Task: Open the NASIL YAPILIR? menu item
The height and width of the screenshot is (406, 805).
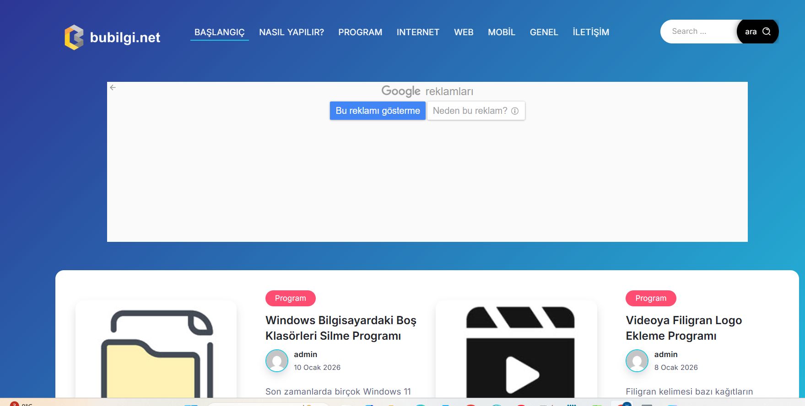Action: click(x=292, y=32)
